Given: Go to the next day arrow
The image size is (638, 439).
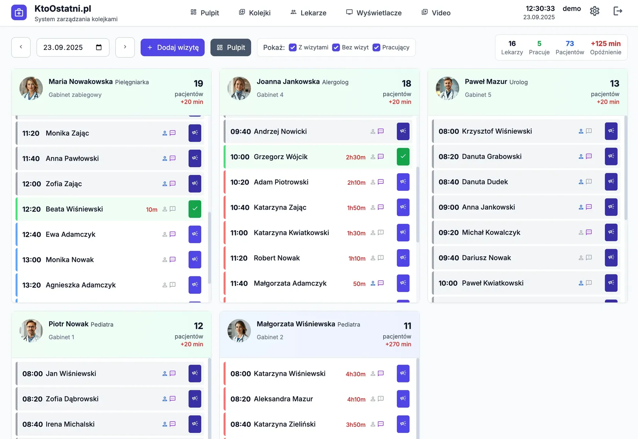Looking at the screenshot, I should (x=125, y=47).
